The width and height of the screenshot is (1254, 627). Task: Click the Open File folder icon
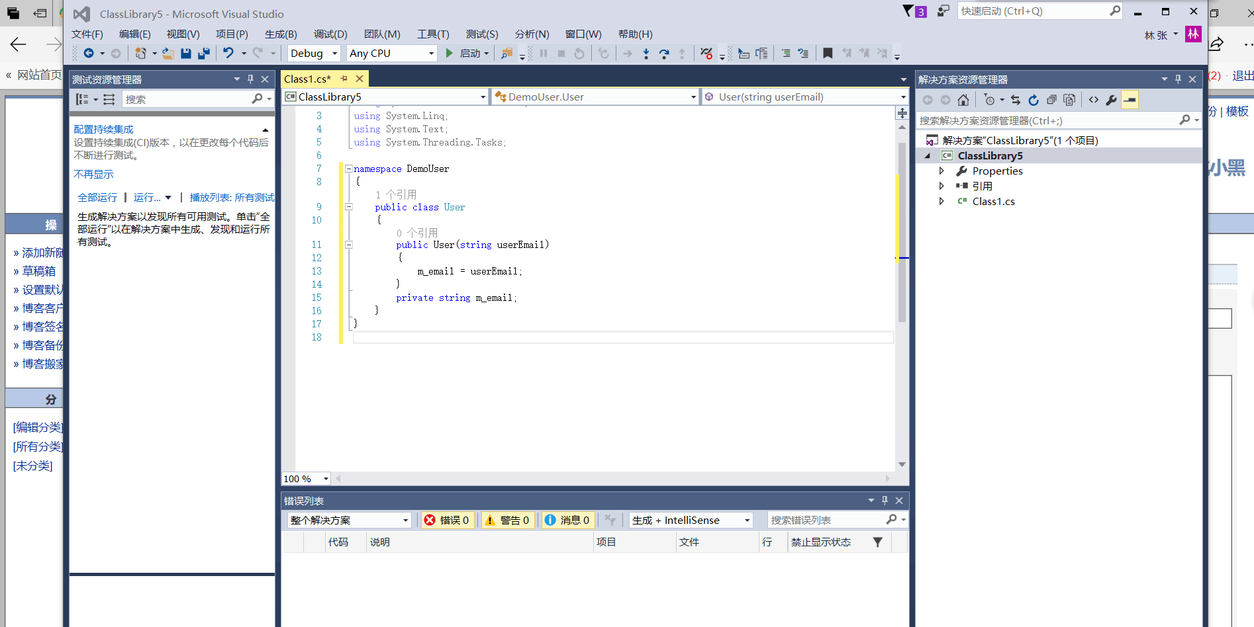click(x=168, y=54)
